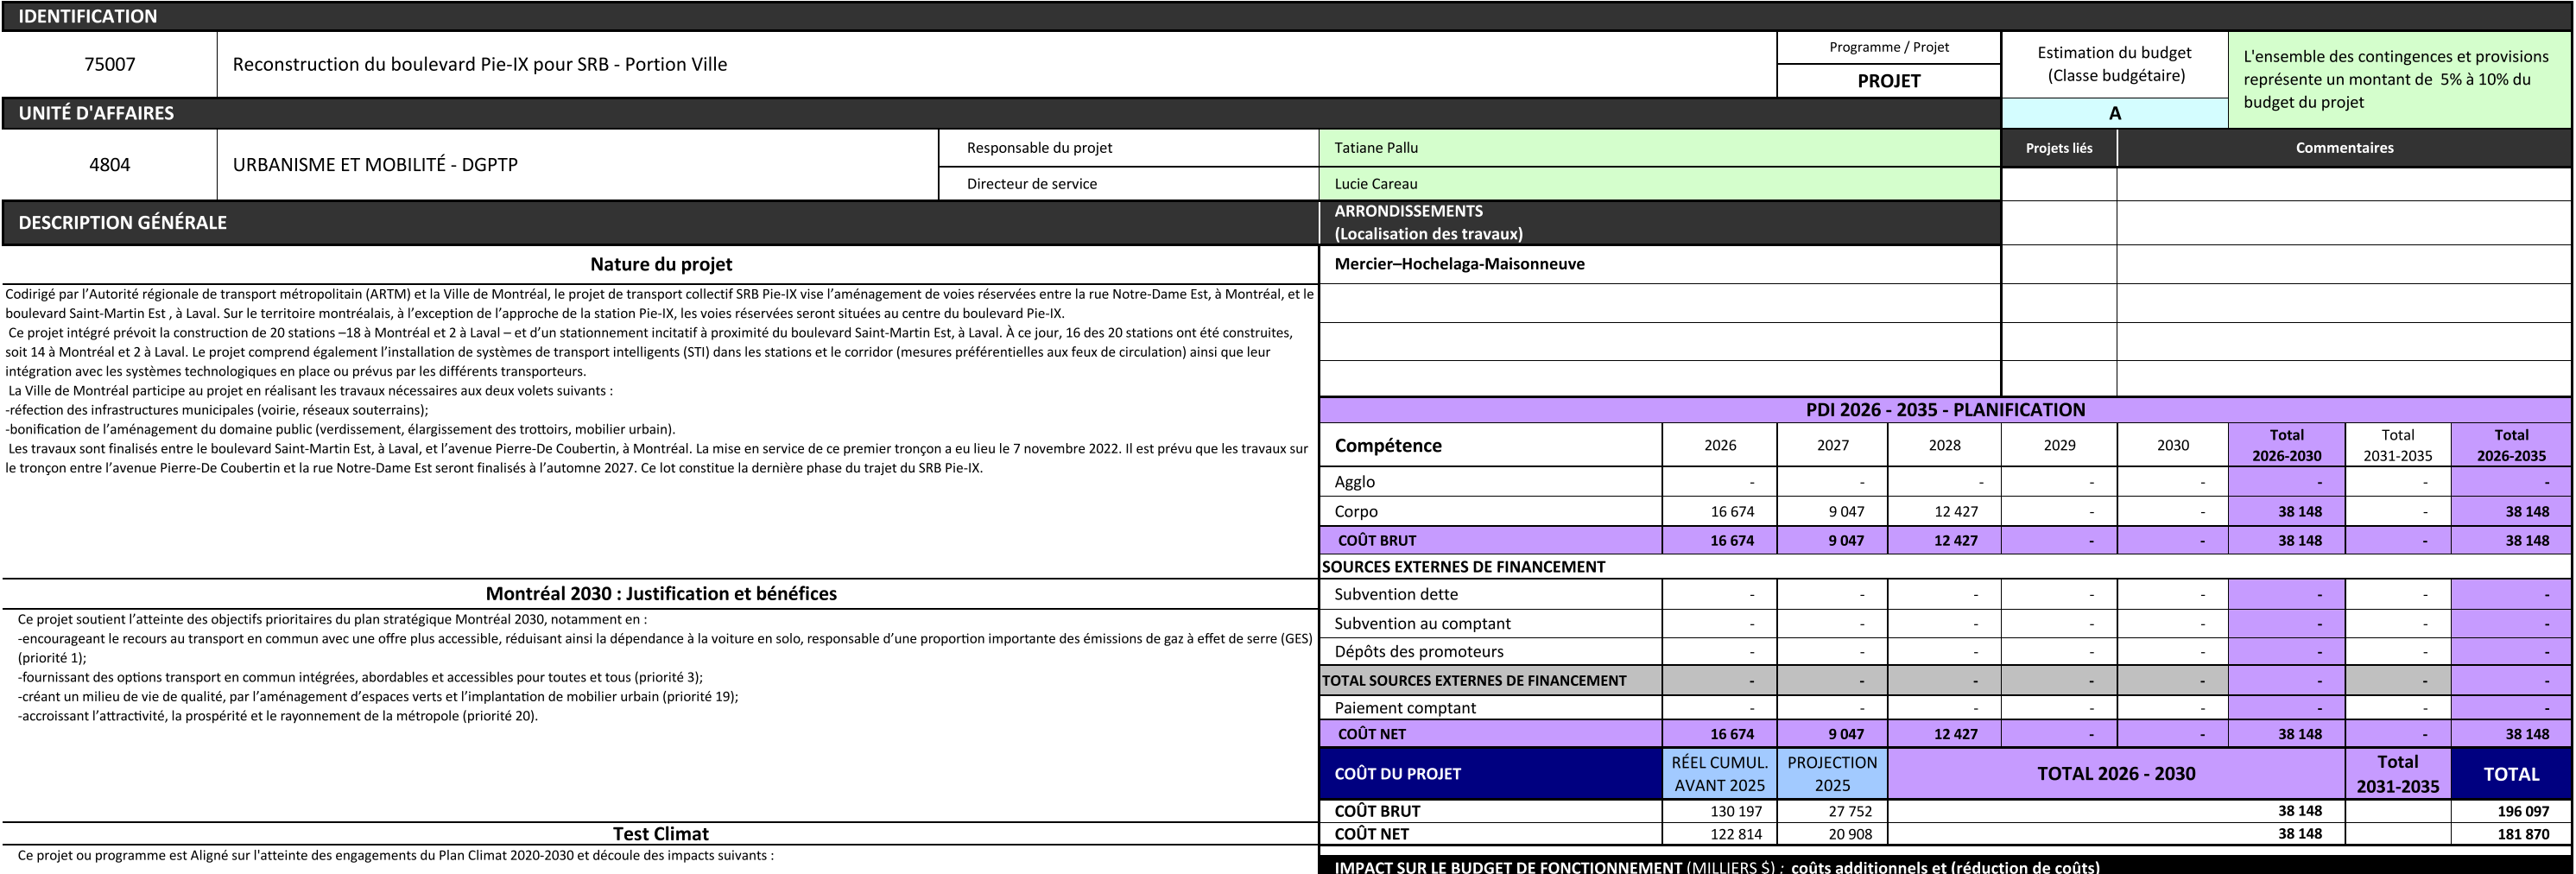Image resolution: width=2576 pixels, height=874 pixels.
Task: Click the Test Climat section heading
Action: 660,833
